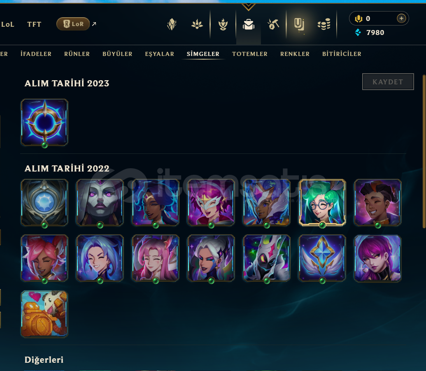Switch to TFT mode
This screenshot has height=371, width=426.
point(34,24)
